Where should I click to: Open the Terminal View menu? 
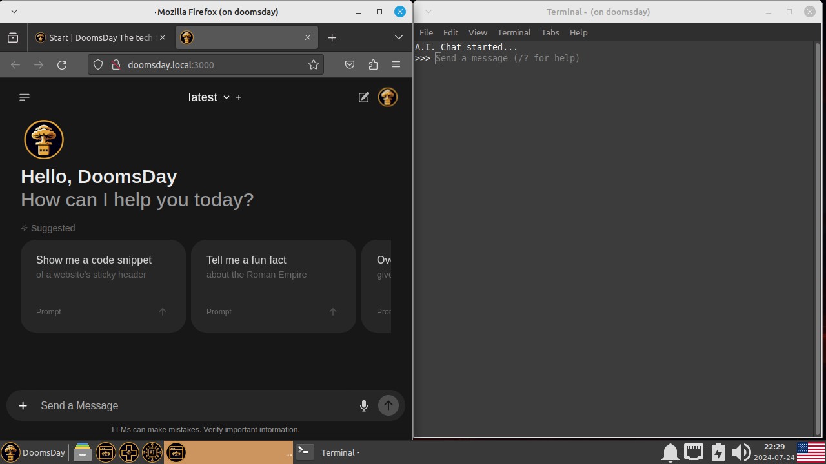click(x=478, y=32)
